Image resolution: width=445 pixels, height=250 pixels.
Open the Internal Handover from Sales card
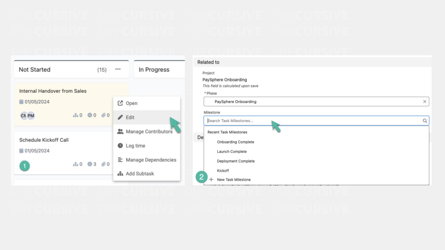click(x=53, y=91)
